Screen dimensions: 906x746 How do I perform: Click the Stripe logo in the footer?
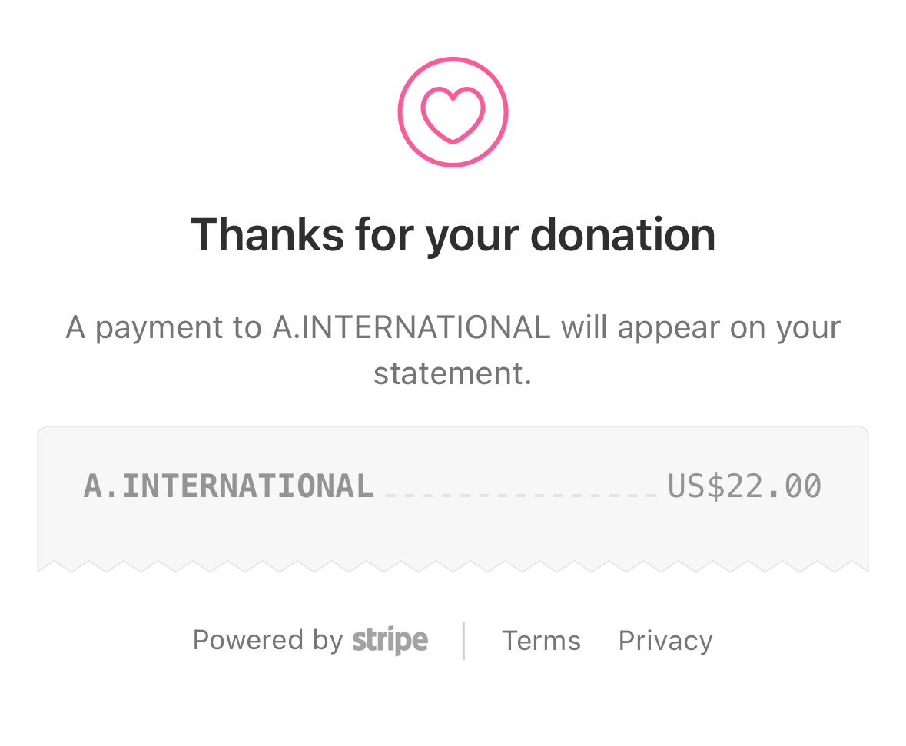(x=390, y=640)
